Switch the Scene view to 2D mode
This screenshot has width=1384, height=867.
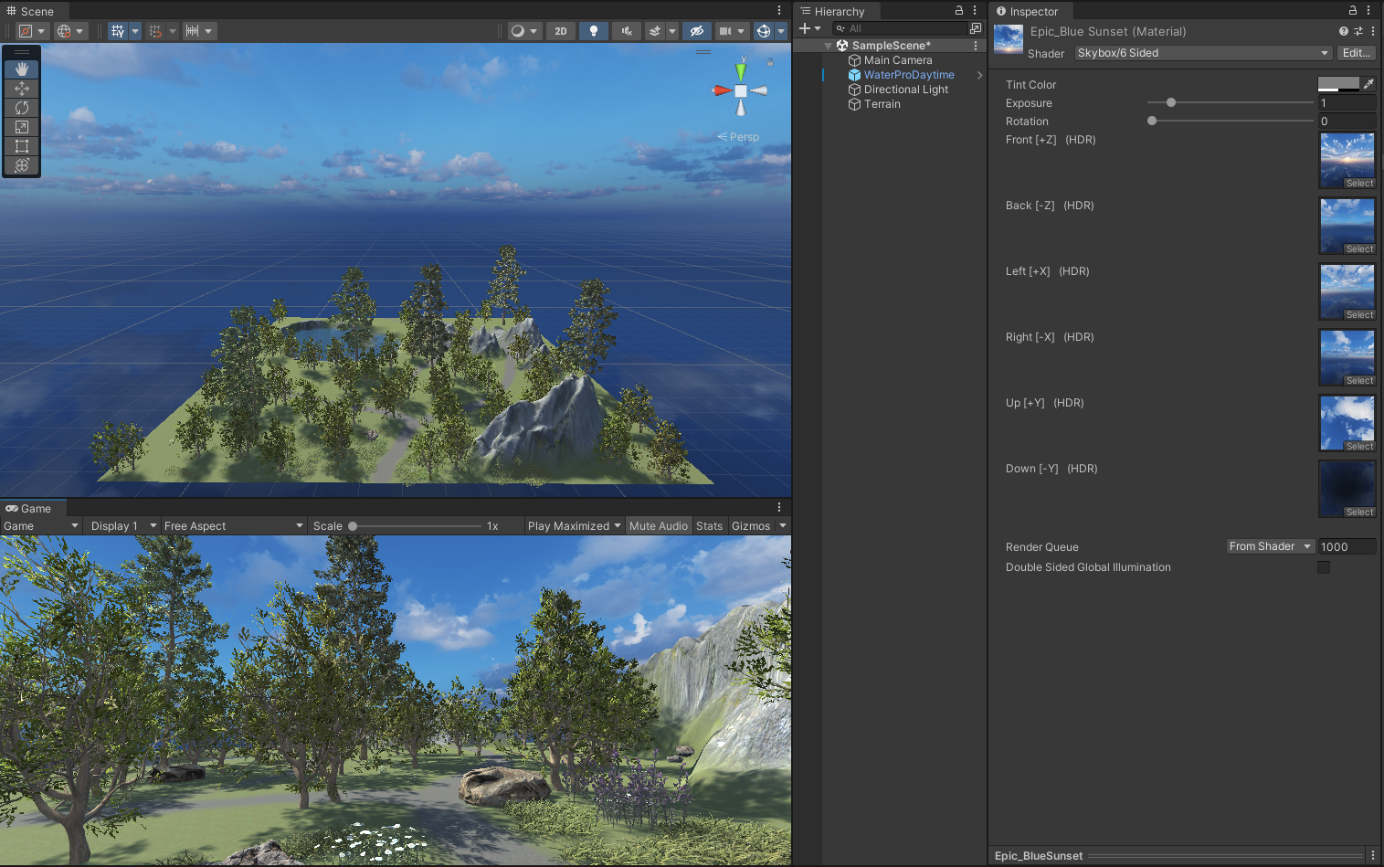pos(560,30)
